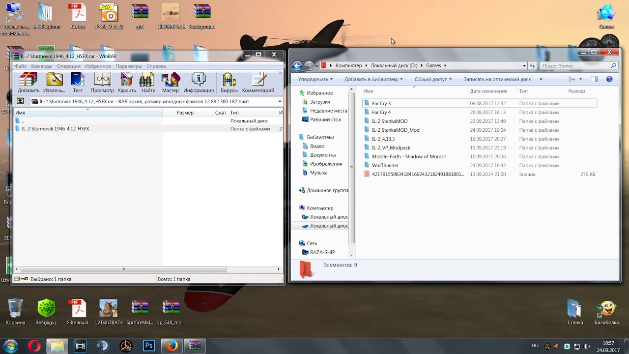Screen dimensions: 629x354
Task: Open Загрузки in the navigation pane
Action: (x=320, y=102)
